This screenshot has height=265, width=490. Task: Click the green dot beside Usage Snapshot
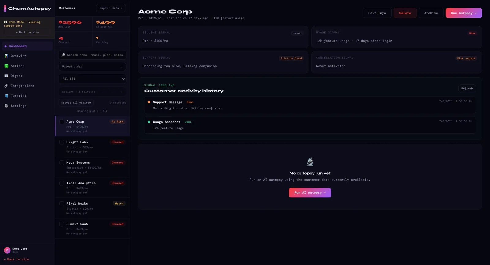coord(149,122)
